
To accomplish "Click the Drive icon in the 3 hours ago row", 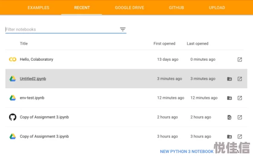I will 13,136.
